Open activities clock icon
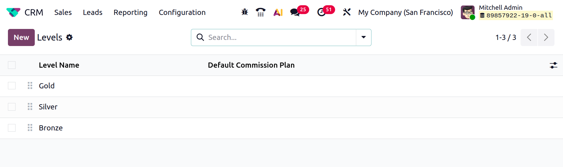Image resolution: width=563 pixels, height=167 pixels. (x=321, y=12)
